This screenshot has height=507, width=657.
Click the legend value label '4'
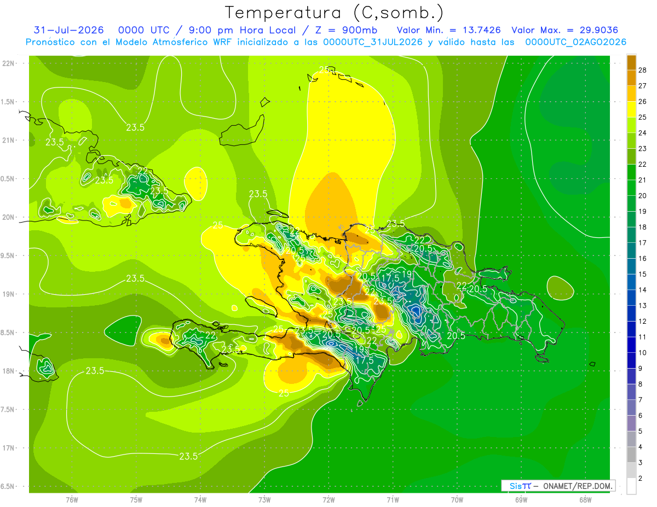(x=641, y=447)
